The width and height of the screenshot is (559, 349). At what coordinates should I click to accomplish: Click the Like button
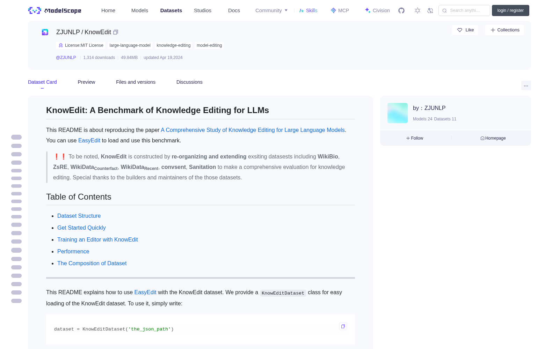pyautogui.click(x=465, y=30)
